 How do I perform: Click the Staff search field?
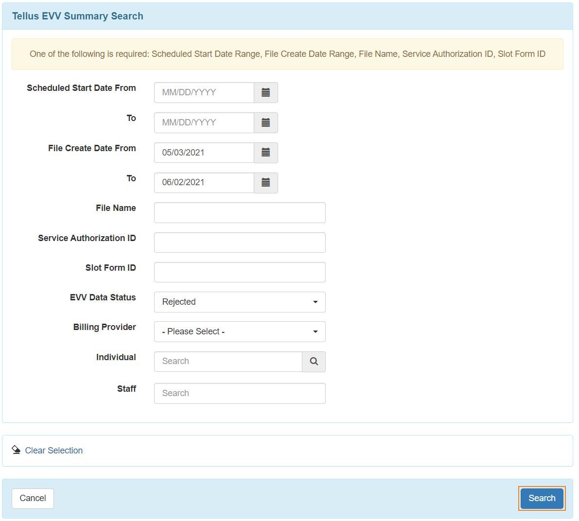tap(240, 393)
